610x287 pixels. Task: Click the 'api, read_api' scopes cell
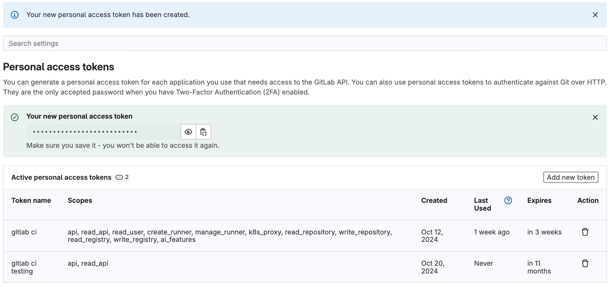[88, 263]
